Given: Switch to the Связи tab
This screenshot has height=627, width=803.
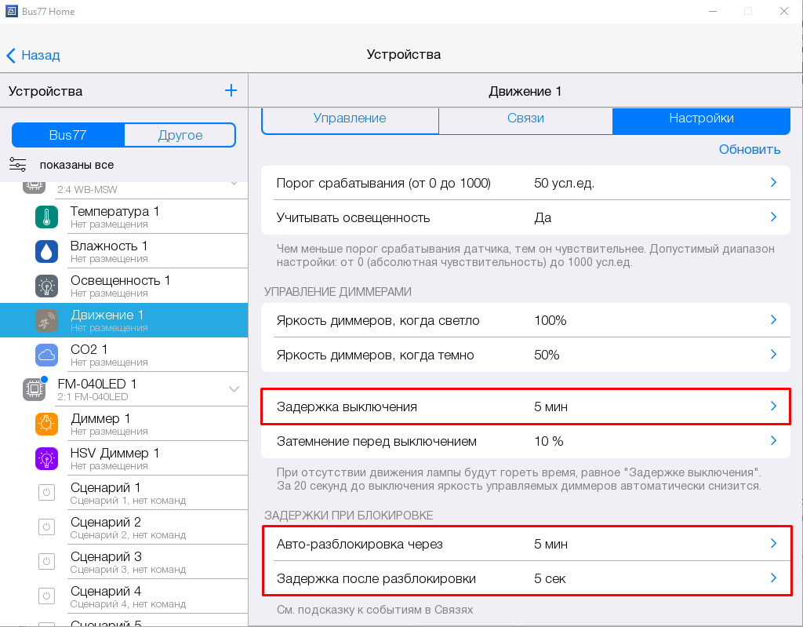Looking at the screenshot, I should pyautogui.click(x=525, y=118).
